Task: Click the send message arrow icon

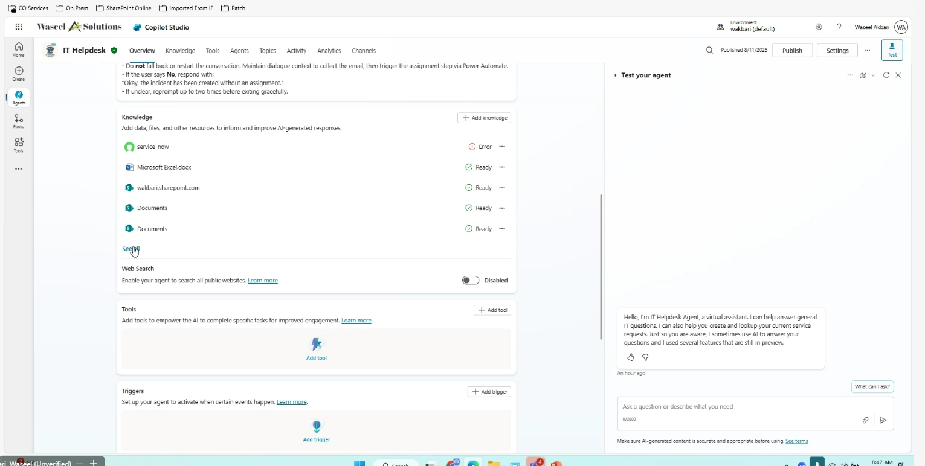Action: 883,420
